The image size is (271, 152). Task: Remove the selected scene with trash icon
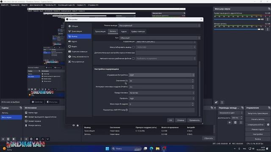(8, 139)
